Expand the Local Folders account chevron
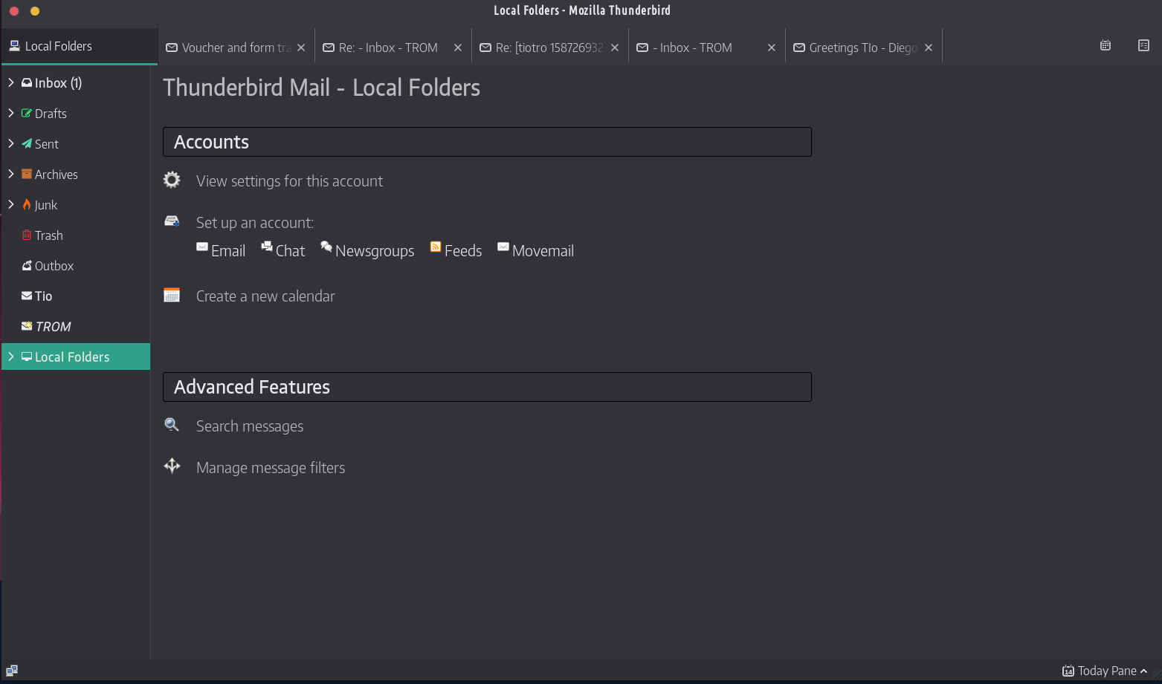The image size is (1162, 684). pyautogui.click(x=11, y=356)
